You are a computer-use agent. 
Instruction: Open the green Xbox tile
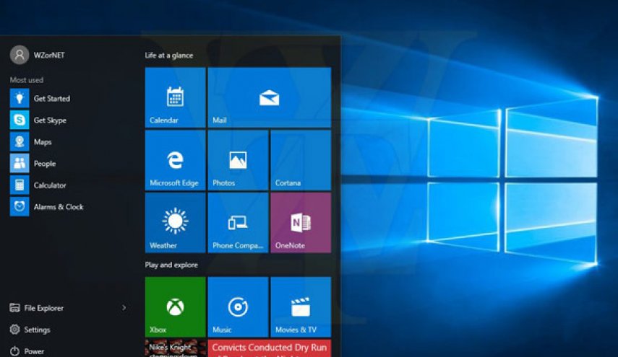click(176, 307)
